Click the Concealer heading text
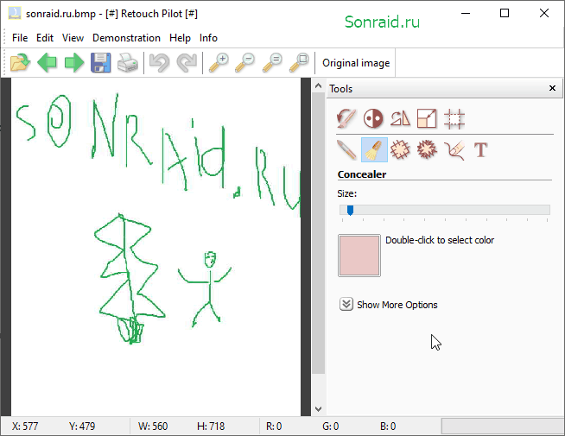 pyautogui.click(x=362, y=174)
